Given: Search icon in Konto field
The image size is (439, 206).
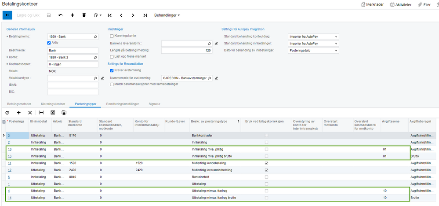Looking at the screenshot, I should (95, 58).
